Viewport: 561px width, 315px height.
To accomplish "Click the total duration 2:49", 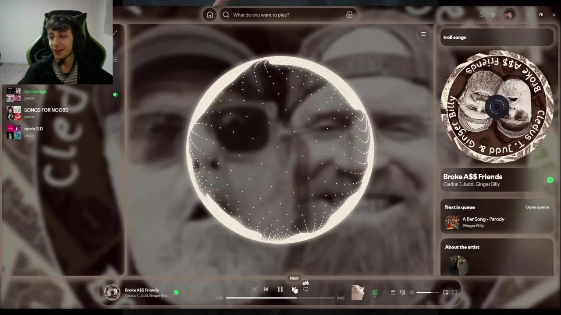I will [x=341, y=298].
